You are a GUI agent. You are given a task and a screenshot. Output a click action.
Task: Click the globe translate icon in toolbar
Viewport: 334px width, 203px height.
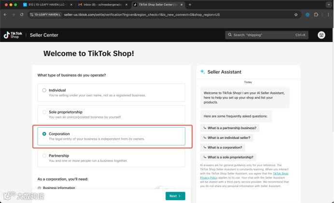click(307, 14)
